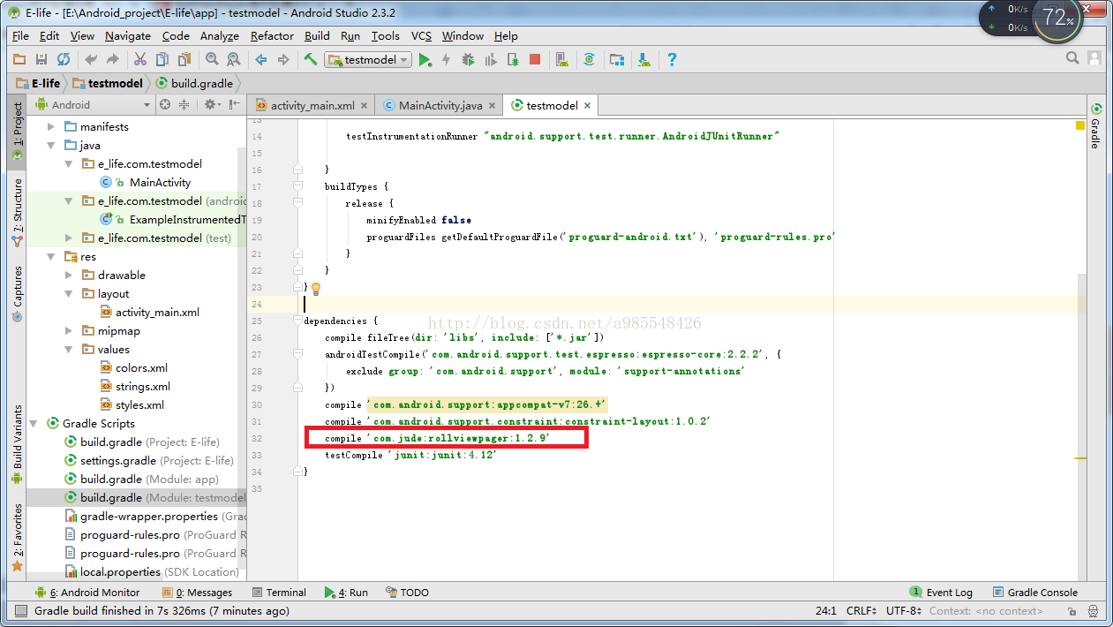Viewport: 1113px width, 627px height.
Task: Navigate Forward with right arrow
Action: (x=283, y=59)
